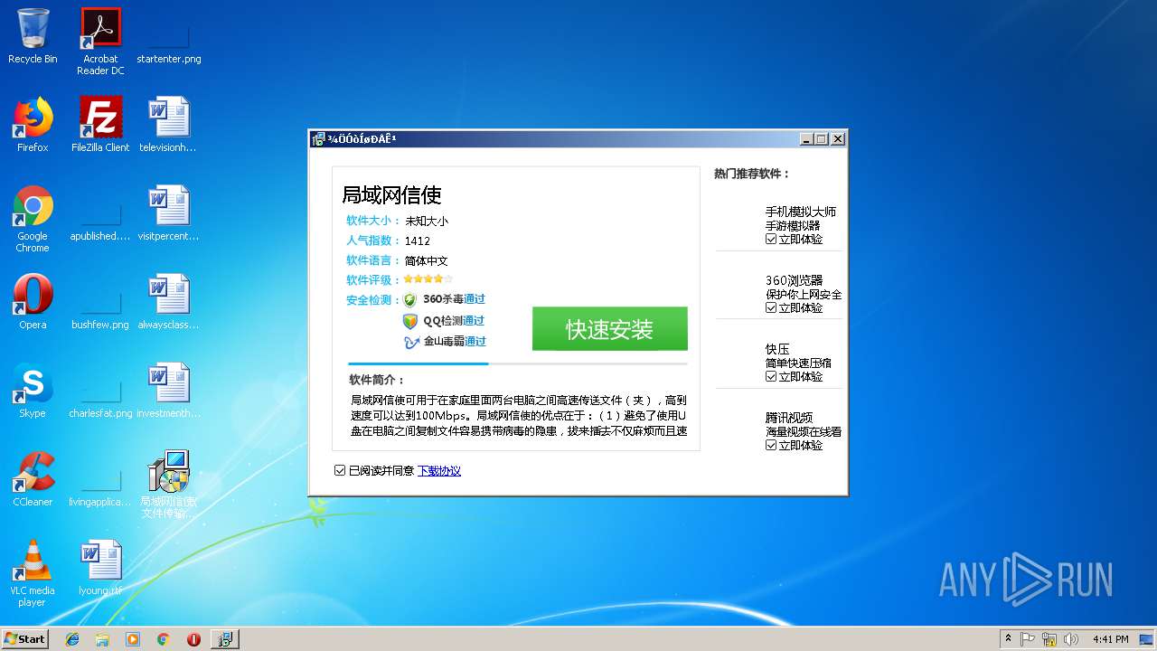Click the 人气指数 value 1412
1157x651 pixels.
tap(418, 241)
